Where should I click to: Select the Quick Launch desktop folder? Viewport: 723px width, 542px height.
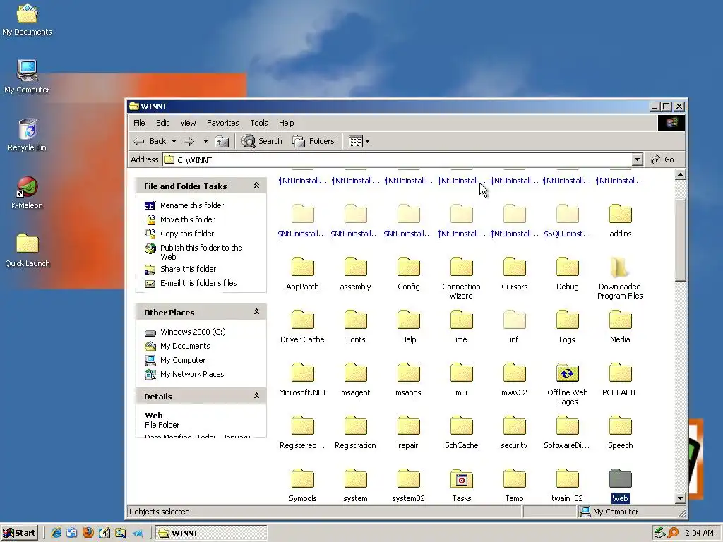click(28, 250)
